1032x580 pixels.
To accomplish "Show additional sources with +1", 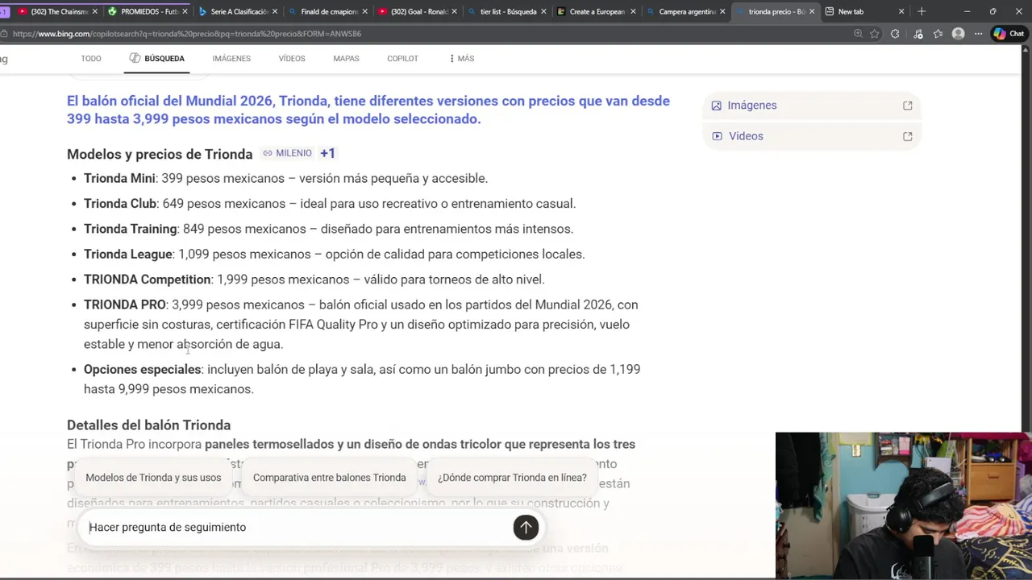I will [327, 153].
